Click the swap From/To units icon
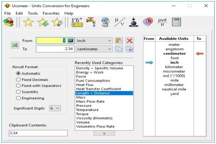Viewport: 216px width, 144px height. [15, 45]
